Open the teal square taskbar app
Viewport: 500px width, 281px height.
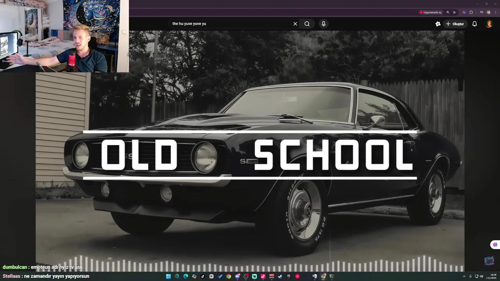click(x=254, y=276)
